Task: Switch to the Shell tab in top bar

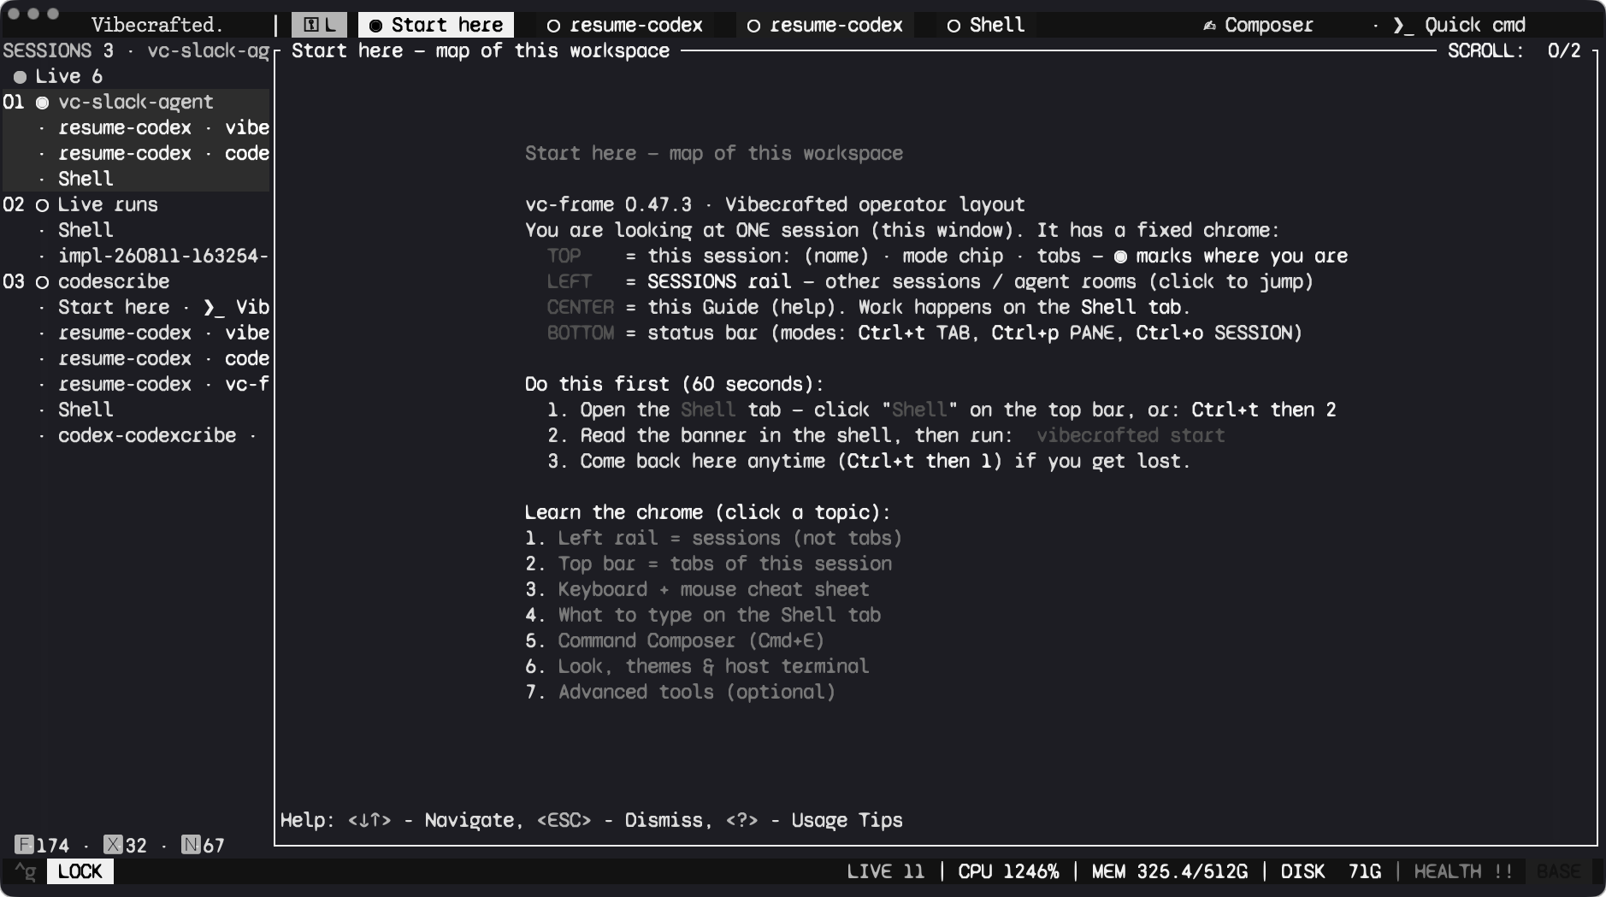Action: (986, 25)
